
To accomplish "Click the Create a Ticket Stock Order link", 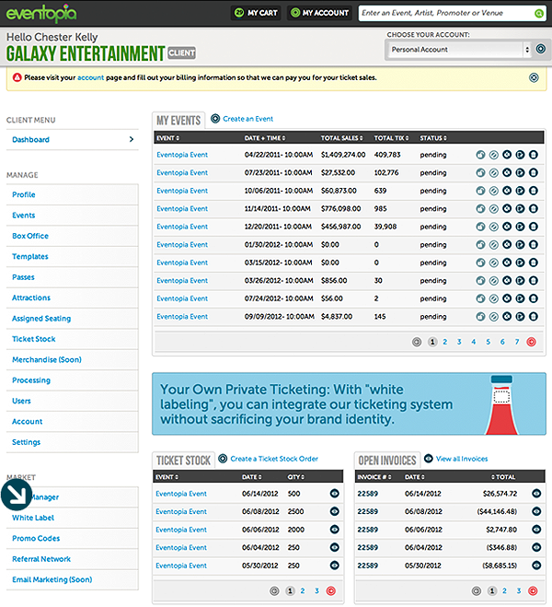I will (x=274, y=459).
